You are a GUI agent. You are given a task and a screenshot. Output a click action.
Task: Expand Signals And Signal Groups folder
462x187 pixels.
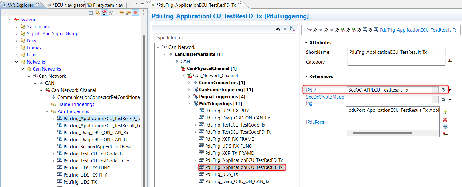[17, 34]
